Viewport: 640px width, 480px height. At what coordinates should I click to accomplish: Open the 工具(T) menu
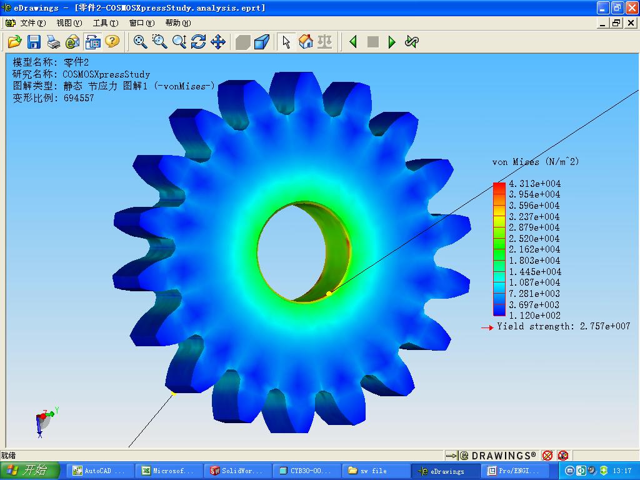106,23
